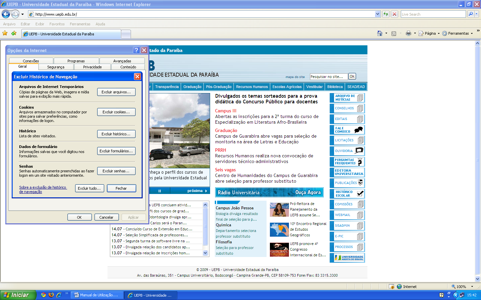The image size is (481, 300).
Task: Open the Arquivo menu
Action: click(x=9, y=24)
